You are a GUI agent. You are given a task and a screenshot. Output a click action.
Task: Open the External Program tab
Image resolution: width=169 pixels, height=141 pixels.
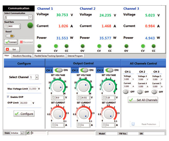(75, 56)
